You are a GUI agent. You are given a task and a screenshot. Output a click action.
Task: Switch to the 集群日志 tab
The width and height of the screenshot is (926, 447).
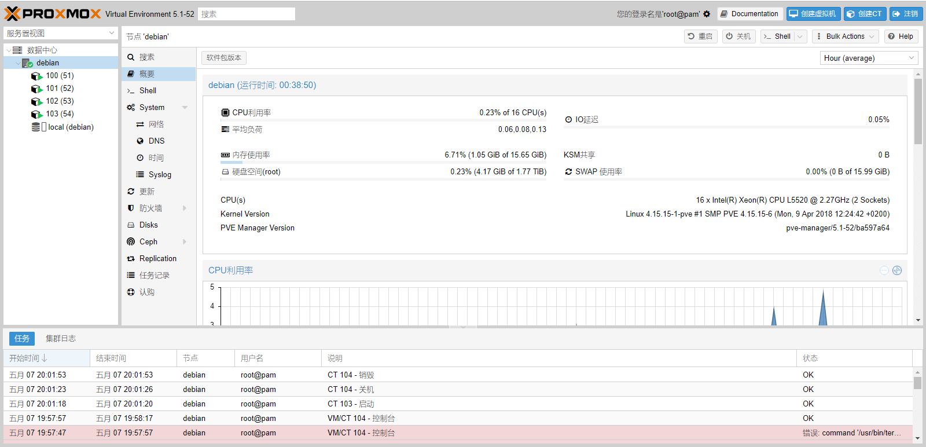tap(61, 338)
